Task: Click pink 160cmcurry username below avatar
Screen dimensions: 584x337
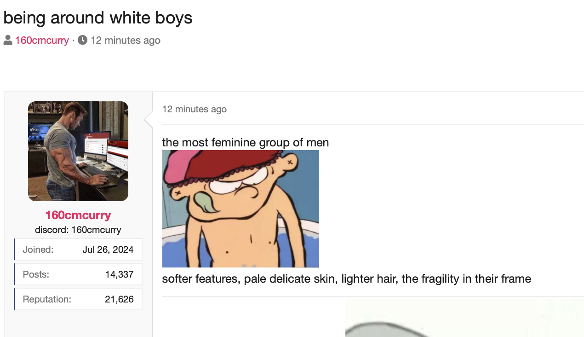Action: (x=78, y=215)
